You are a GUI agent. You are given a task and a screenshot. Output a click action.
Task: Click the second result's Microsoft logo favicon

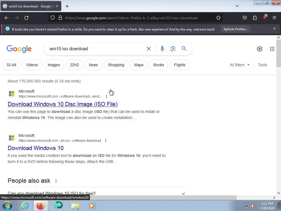12,138
